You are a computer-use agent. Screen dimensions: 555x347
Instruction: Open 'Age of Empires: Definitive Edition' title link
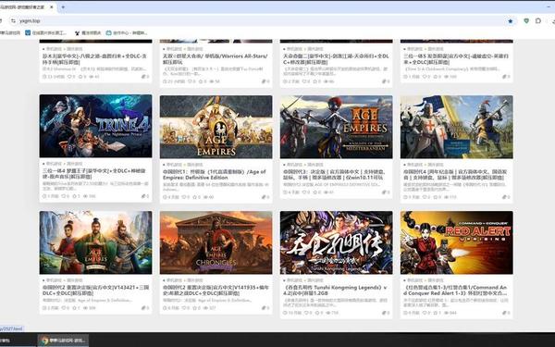[x=215, y=175]
